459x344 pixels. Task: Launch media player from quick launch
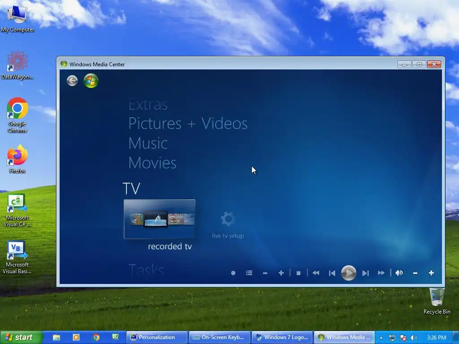(76, 337)
